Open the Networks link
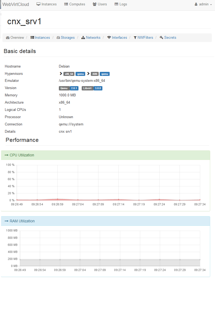The width and height of the screenshot is (215, 323). (x=93, y=38)
